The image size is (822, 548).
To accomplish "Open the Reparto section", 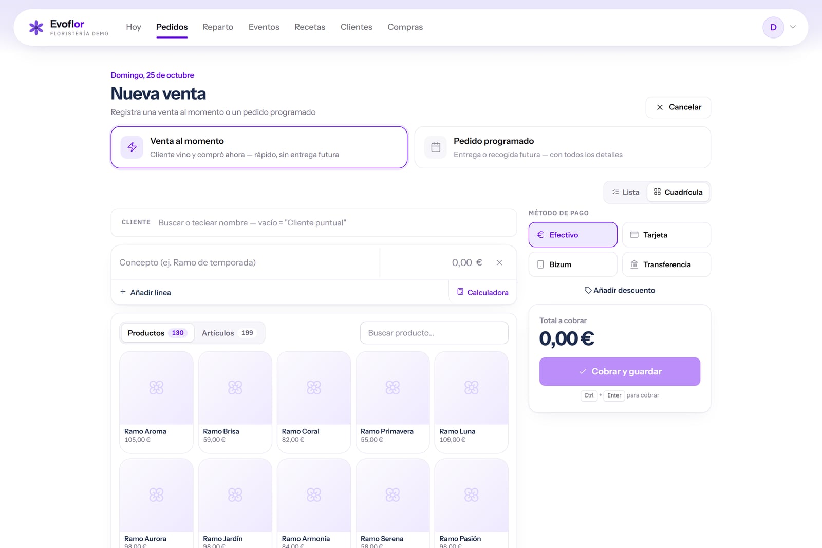I will coord(218,27).
